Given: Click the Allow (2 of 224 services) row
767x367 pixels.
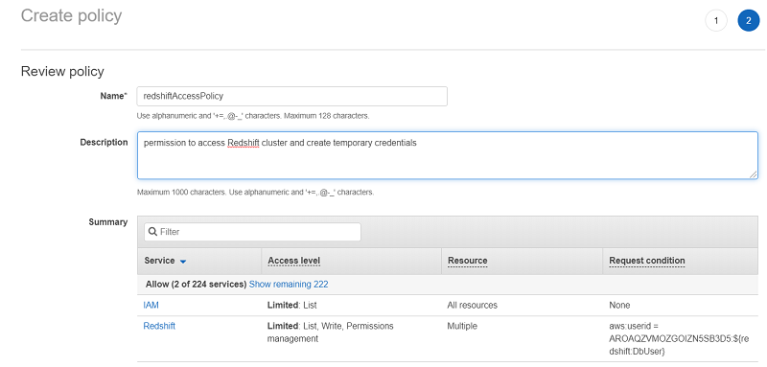Looking at the screenshot, I should pos(448,284).
